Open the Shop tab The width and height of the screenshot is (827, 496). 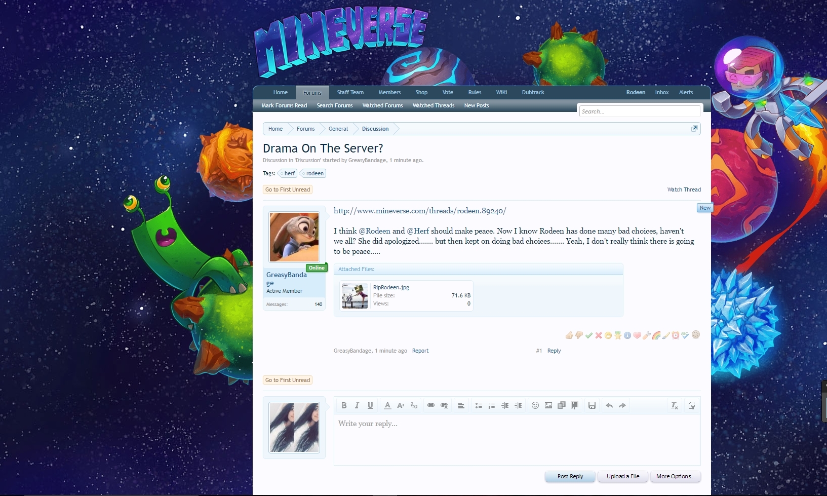[x=421, y=92]
